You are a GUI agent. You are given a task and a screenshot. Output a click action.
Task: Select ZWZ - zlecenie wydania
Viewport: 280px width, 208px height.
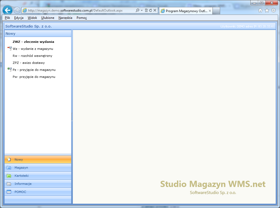pos(33,42)
